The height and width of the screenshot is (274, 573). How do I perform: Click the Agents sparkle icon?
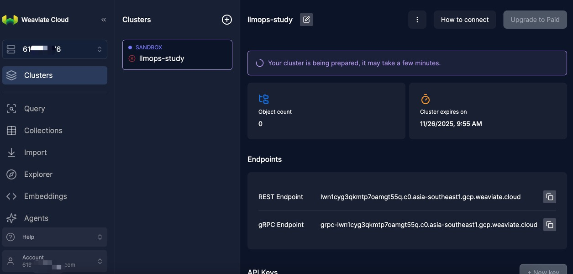coord(11,218)
